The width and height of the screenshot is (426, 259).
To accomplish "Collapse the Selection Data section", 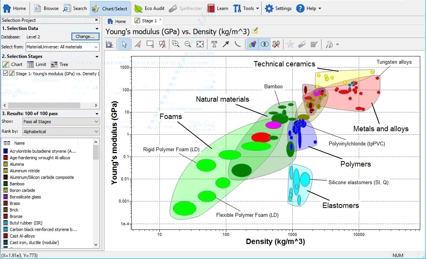I will coord(97,28).
